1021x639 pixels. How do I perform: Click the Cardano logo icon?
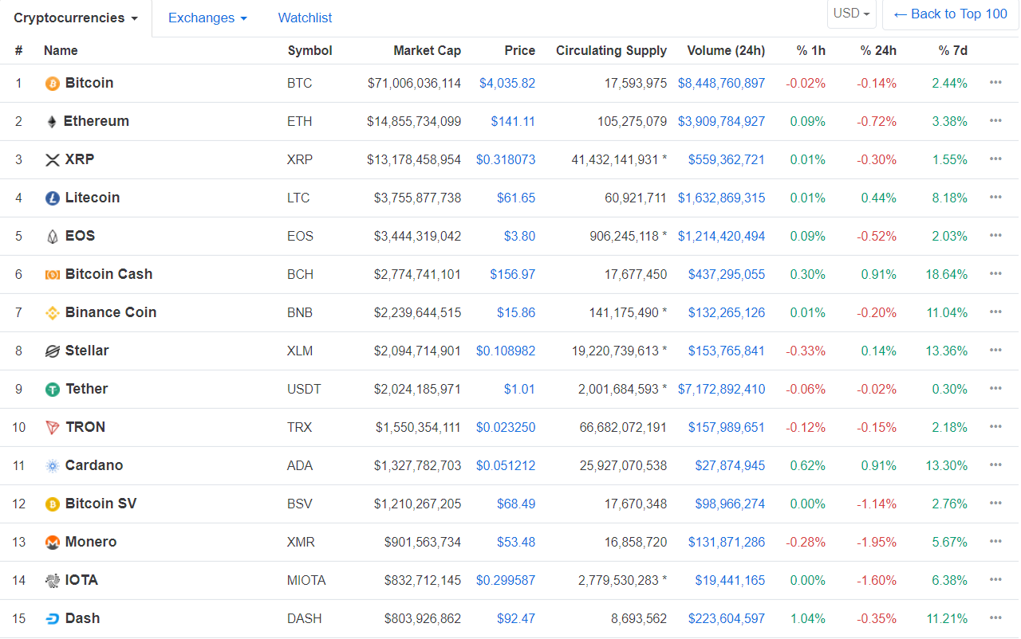pyautogui.click(x=51, y=465)
